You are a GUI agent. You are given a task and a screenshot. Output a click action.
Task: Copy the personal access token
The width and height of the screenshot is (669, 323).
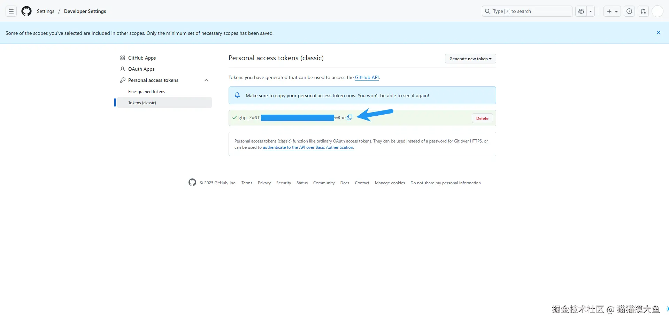click(349, 117)
